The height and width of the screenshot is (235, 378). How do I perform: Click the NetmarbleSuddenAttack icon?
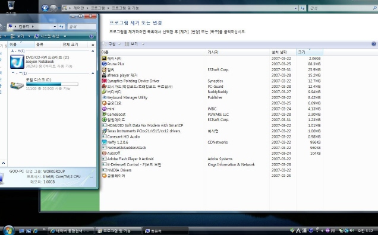104,148
